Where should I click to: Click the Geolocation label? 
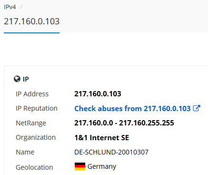[34, 167]
